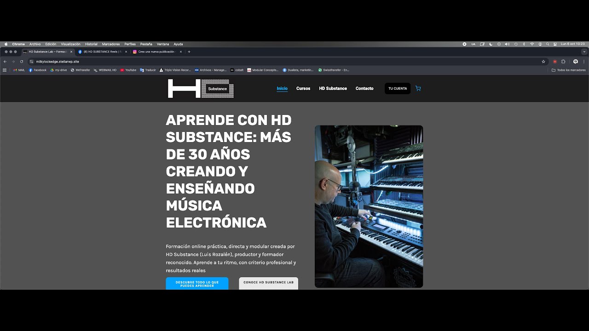
Task: Open the Bluetooth menu bar icon
Action: point(524,44)
